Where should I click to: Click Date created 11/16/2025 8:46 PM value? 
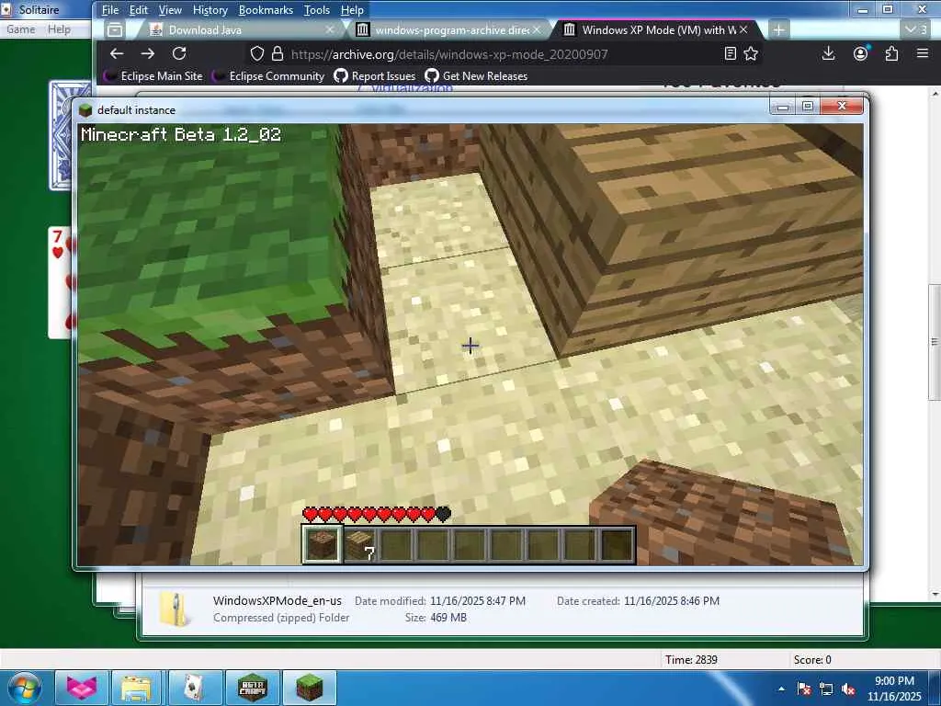tap(672, 601)
